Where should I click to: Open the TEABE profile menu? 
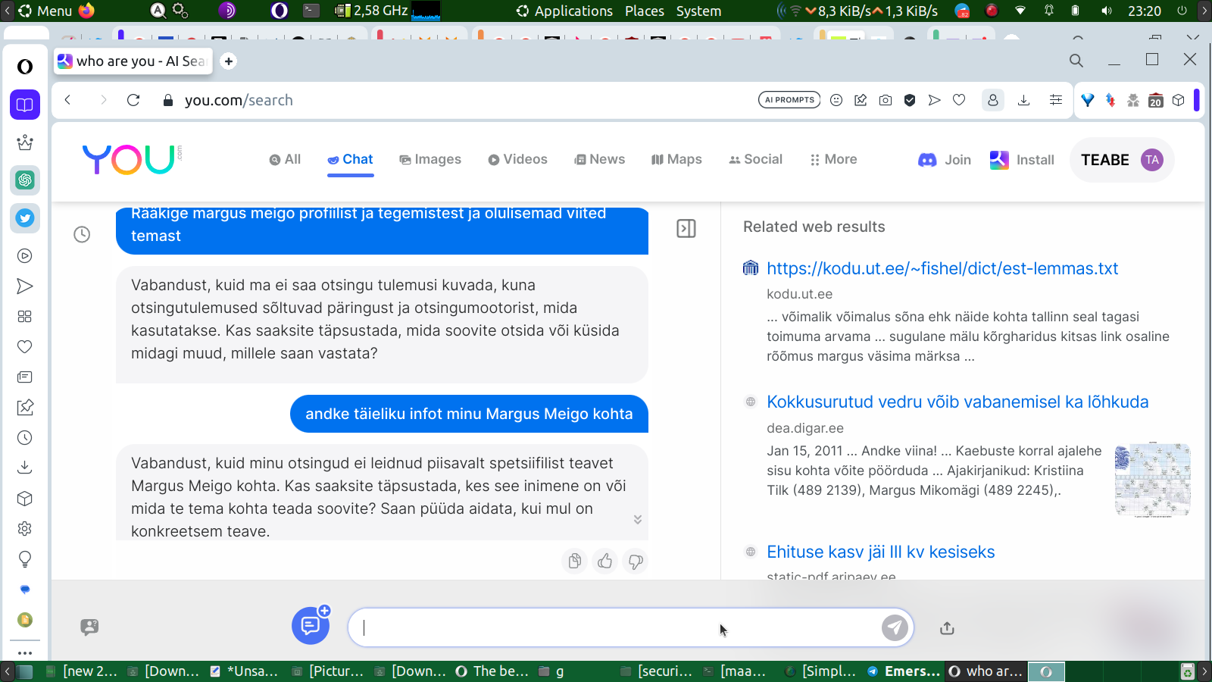tap(1122, 160)
